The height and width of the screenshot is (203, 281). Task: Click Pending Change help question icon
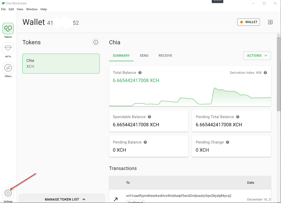point(228,142)
